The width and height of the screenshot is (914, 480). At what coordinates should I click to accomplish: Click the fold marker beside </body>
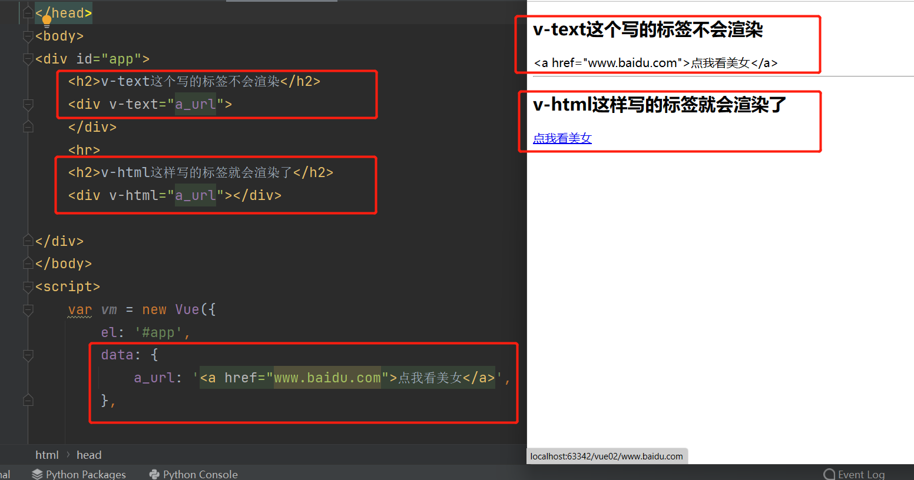[28, 264]
